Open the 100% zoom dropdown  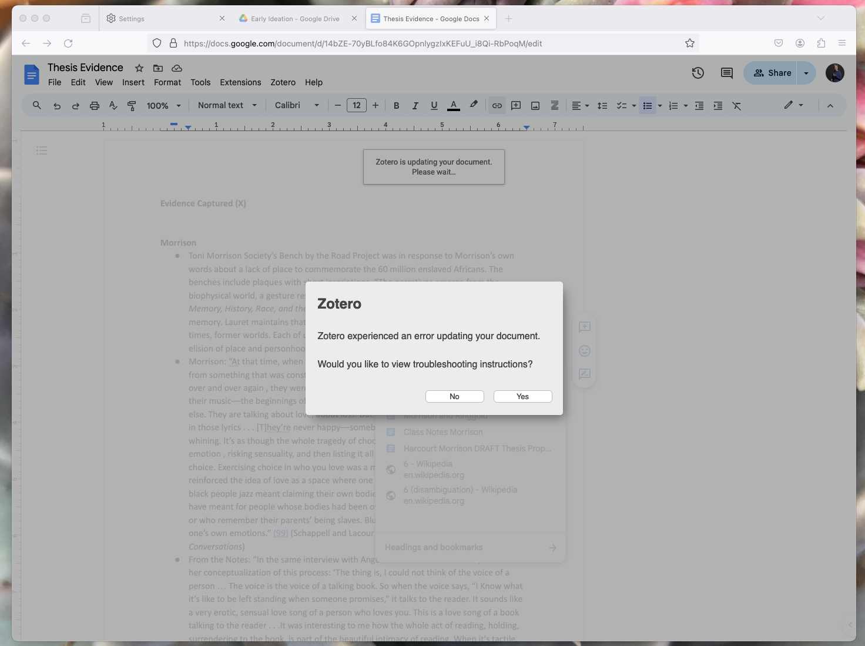[x=163, y=106]
